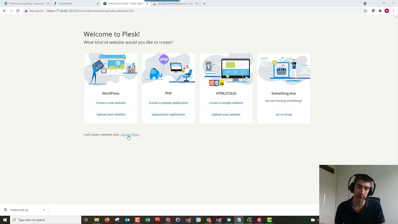The width and height of the screenshot is (398, 224).
Task: Open the orange Camtasia taskbar icon
Action: click(137, 220)
